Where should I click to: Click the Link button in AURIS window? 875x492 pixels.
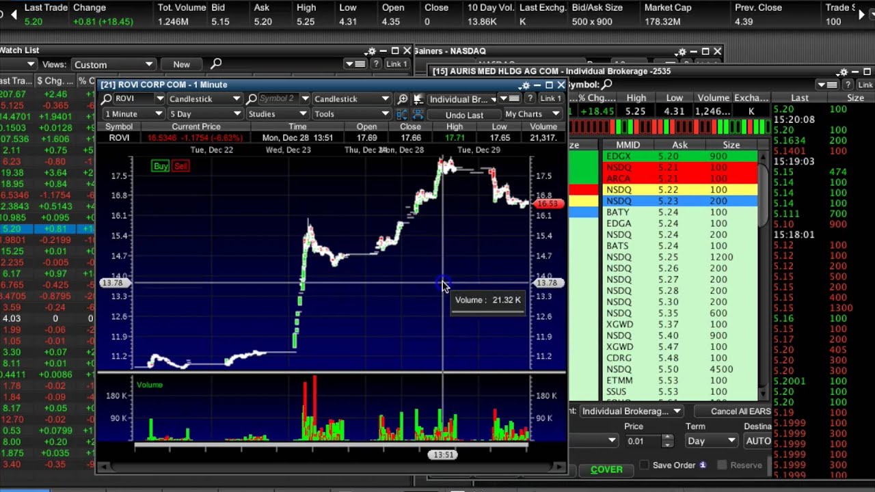click(x=867, y=85)
